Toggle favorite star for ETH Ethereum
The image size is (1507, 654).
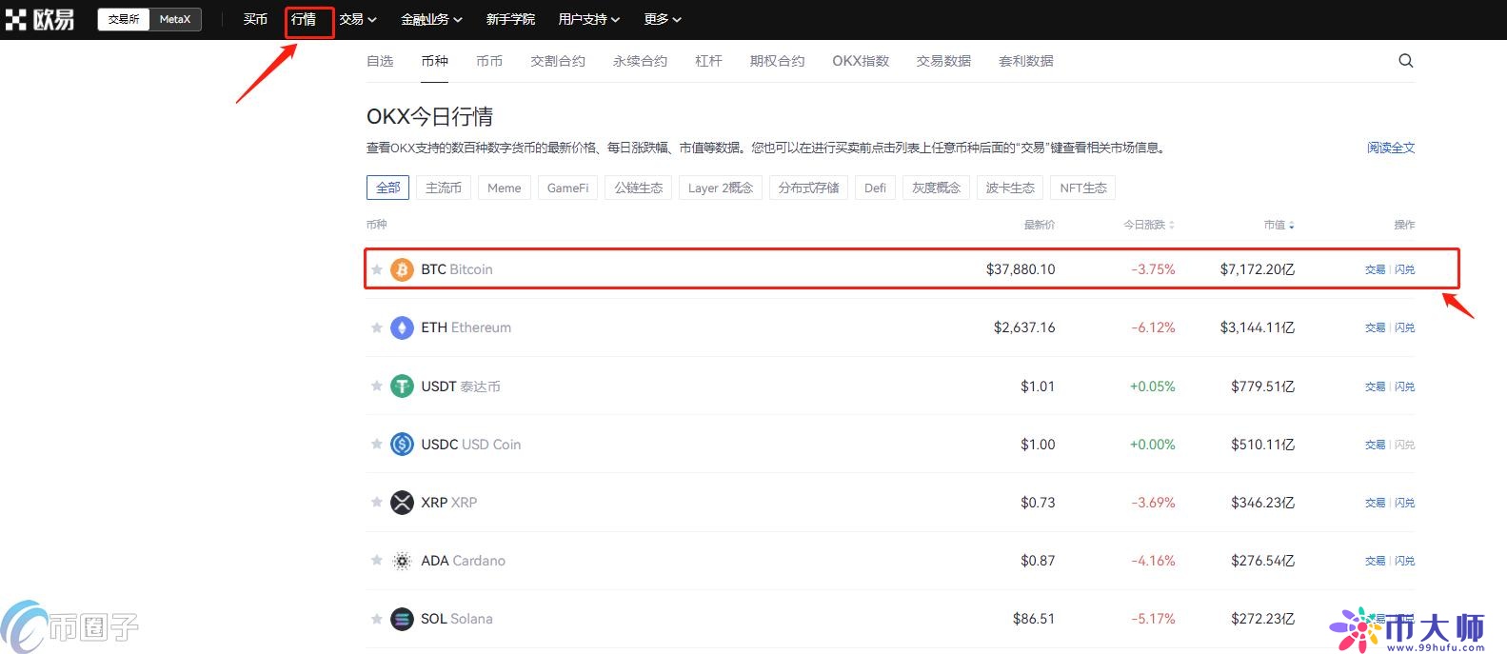[x=377, y=327]
